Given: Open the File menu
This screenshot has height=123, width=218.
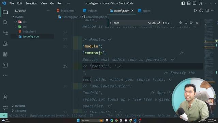Looking at the screenshot, I should tap(12, 3).
